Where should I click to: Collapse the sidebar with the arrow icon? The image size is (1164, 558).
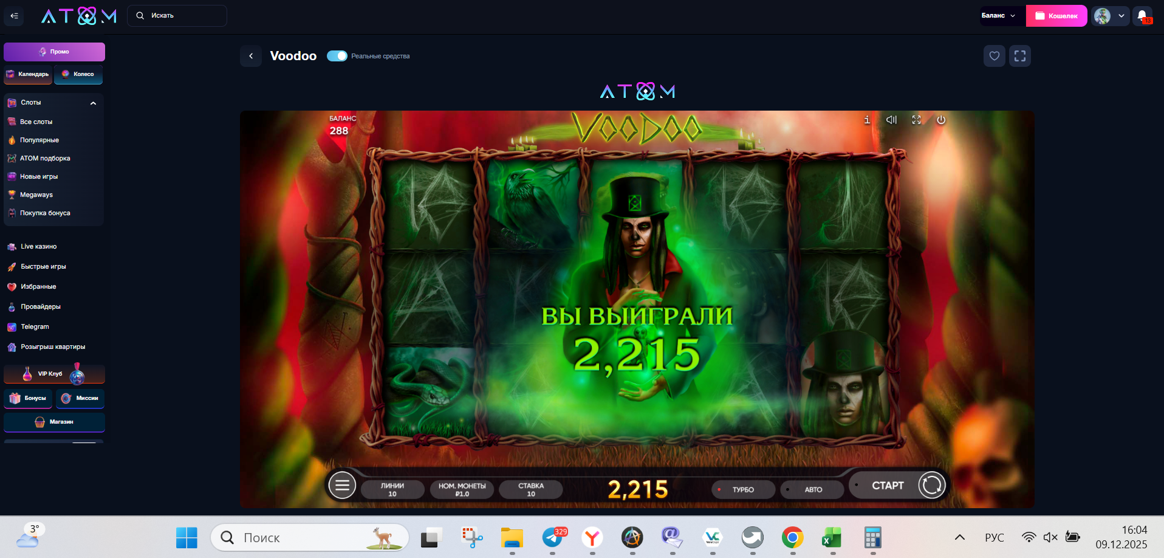click(x=14, y=16)
